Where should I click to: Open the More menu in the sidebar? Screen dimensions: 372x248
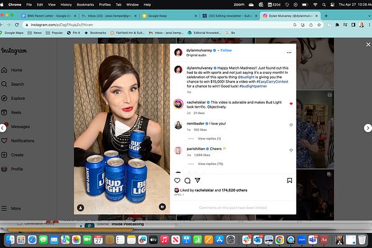[11, 208]
